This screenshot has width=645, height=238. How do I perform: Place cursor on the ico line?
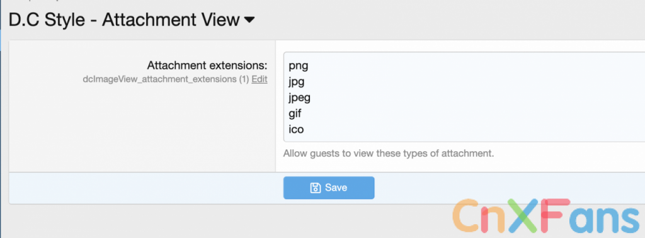[296, 130]
